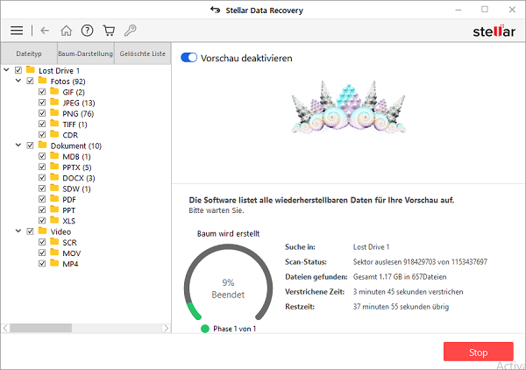Uncheck the PPTX (5) checkbox
The height and width of the screenshot is (370, 526).
click(x=42, y=167)
